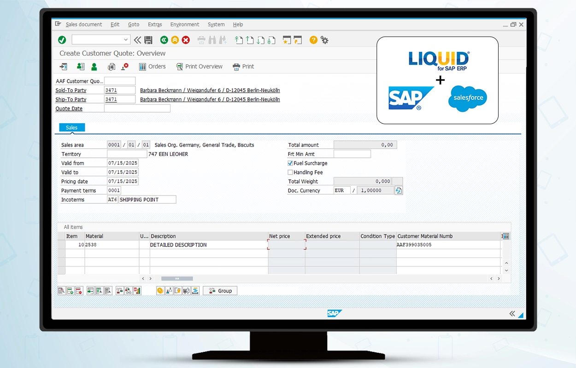Click the table vertical scroll down arrow
This screenshot has width=576, height=368.
pyautogui.click(x=506, y=271)
